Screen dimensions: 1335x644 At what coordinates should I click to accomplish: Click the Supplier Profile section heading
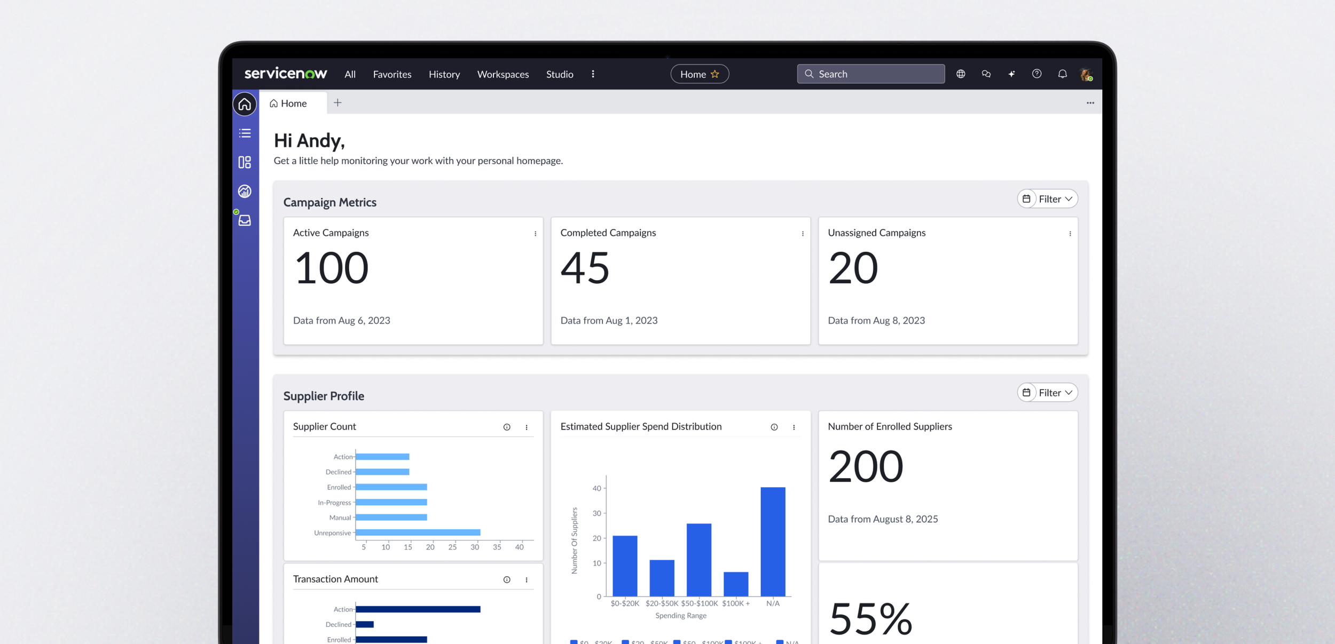324,396
